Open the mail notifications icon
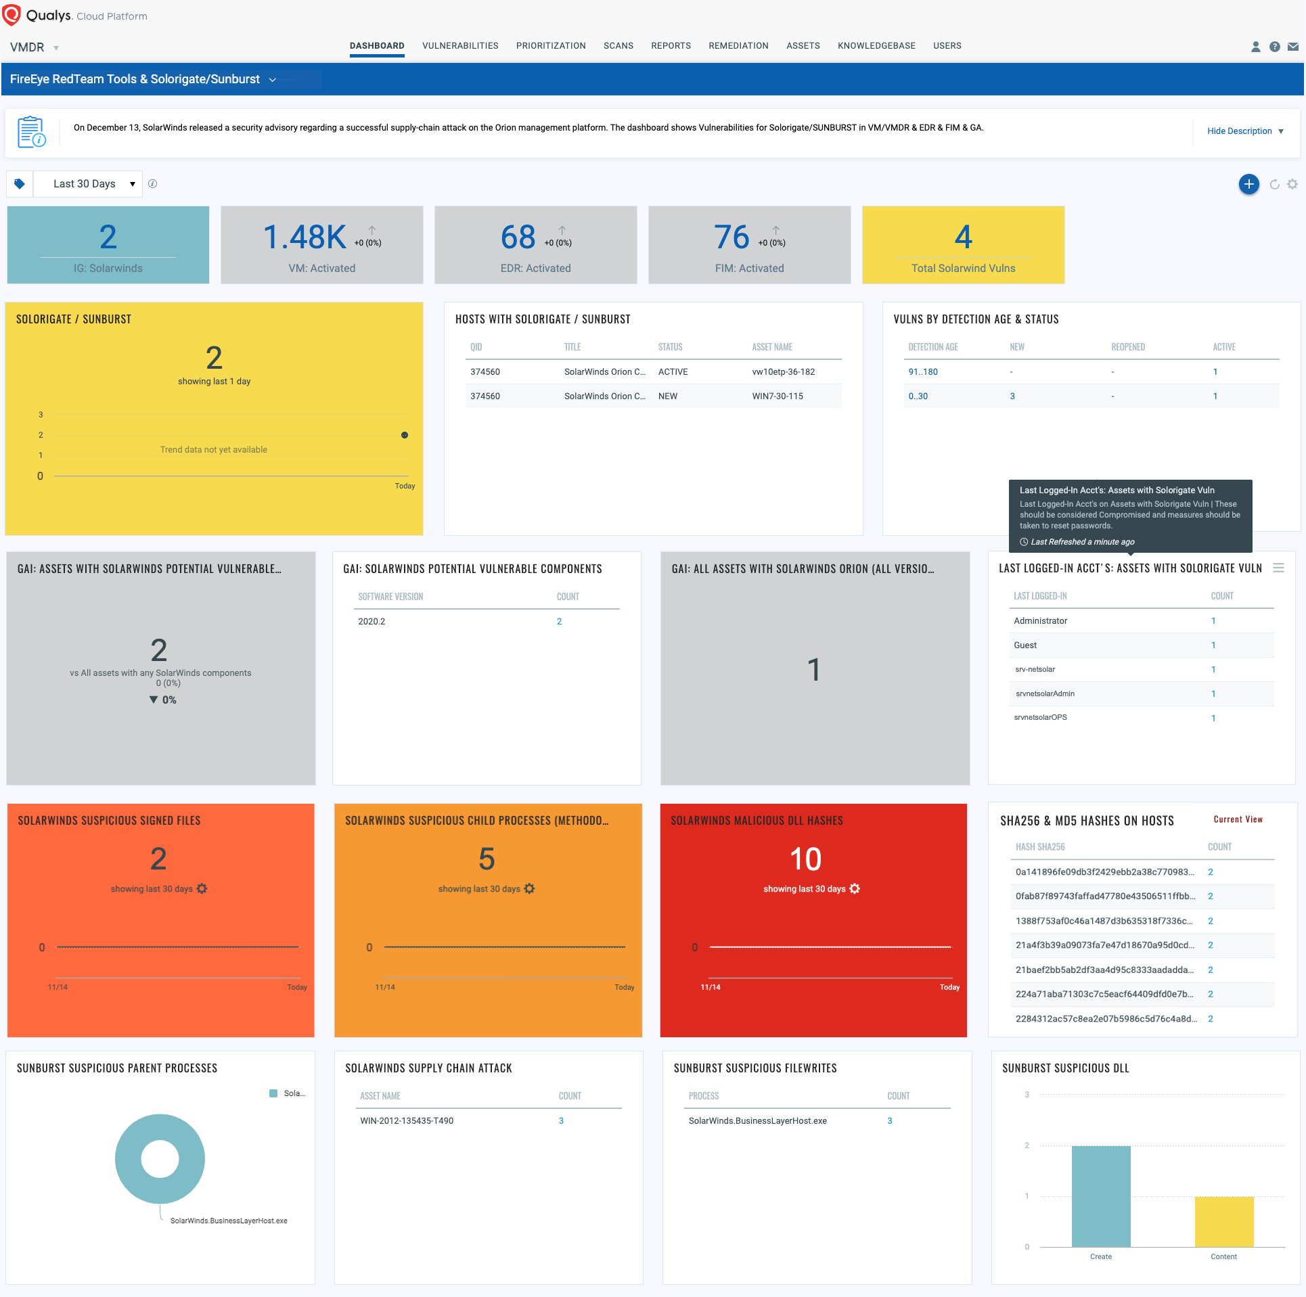1306x1297 pixels. pyautogui.click(x=1294, y=47)
